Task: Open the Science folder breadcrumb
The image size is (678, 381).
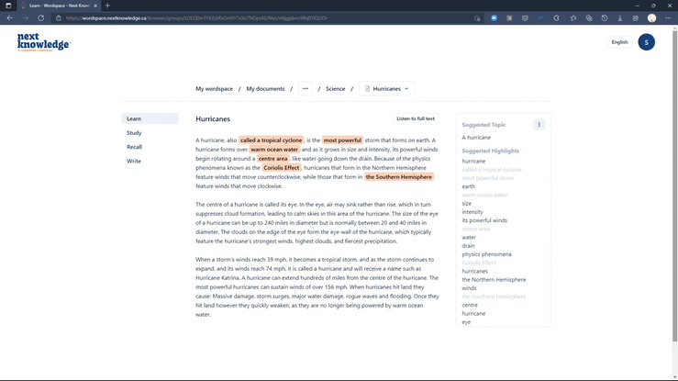Action: pos(335,89)
